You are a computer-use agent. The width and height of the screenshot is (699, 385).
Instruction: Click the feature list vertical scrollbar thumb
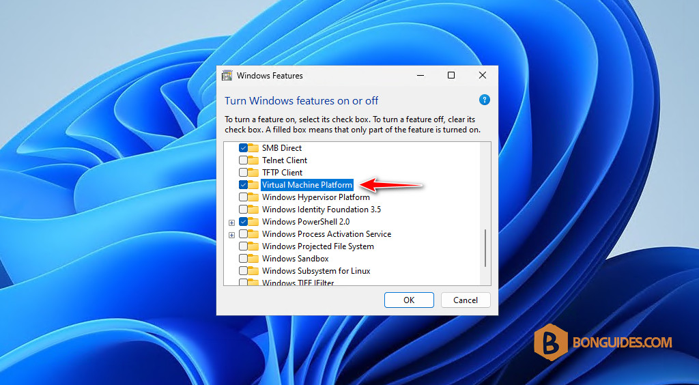(485, 248)
